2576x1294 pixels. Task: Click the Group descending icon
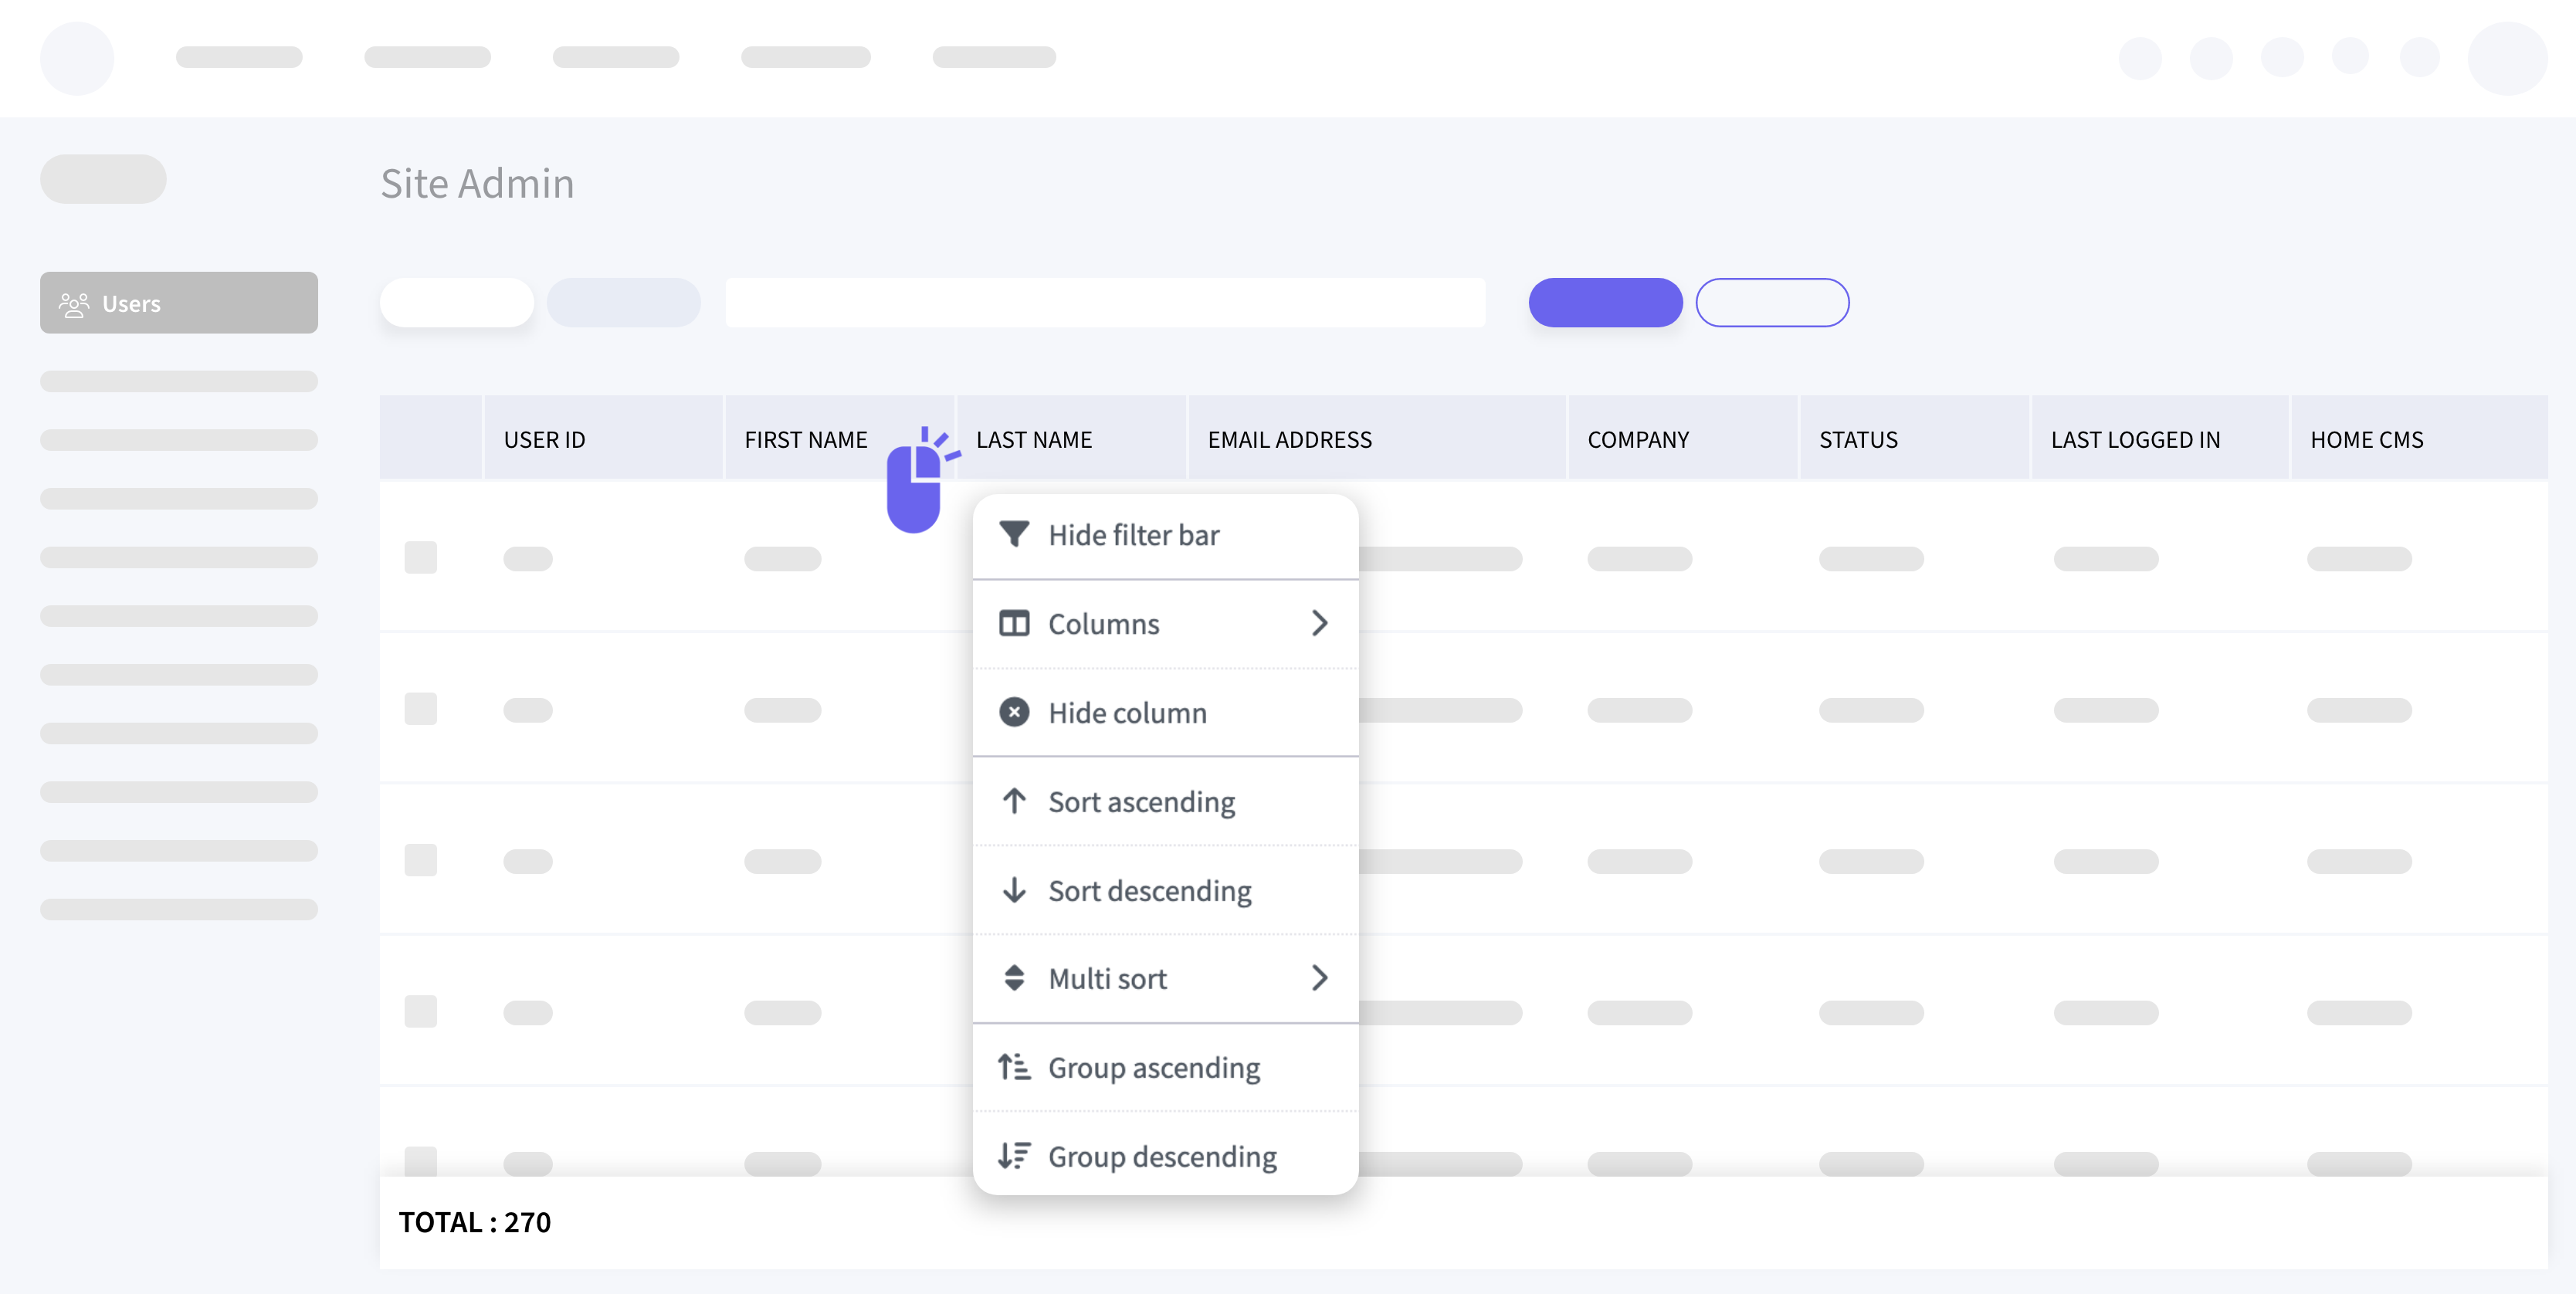[x=1014, y=1156]
